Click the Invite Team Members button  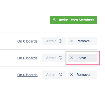74,20
